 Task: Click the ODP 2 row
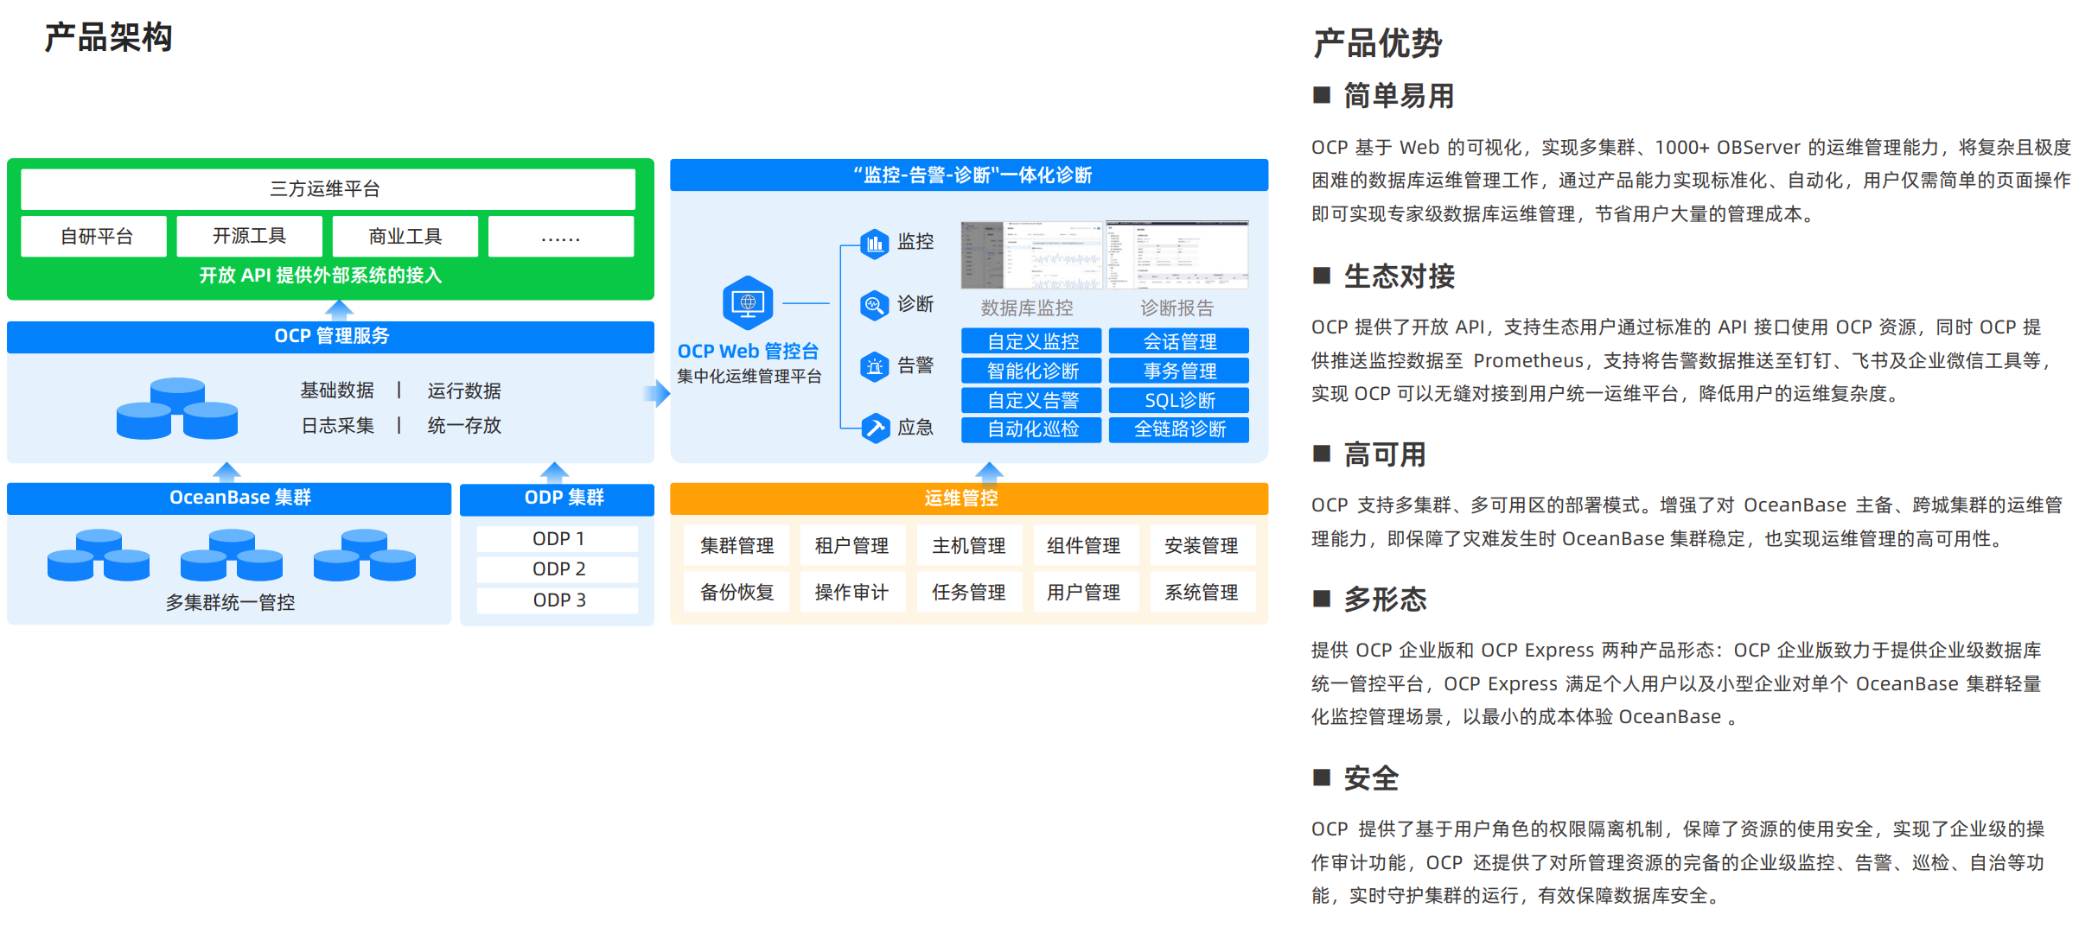coord(558,569)
